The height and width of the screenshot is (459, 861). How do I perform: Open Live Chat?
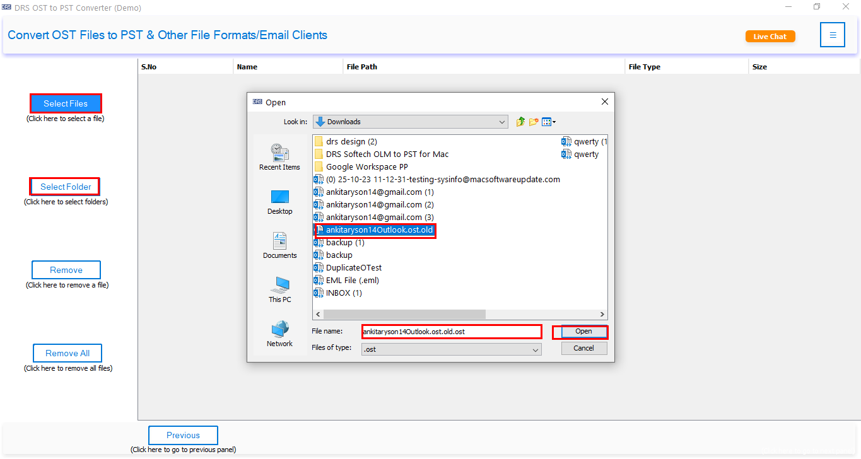pos(770,37)
